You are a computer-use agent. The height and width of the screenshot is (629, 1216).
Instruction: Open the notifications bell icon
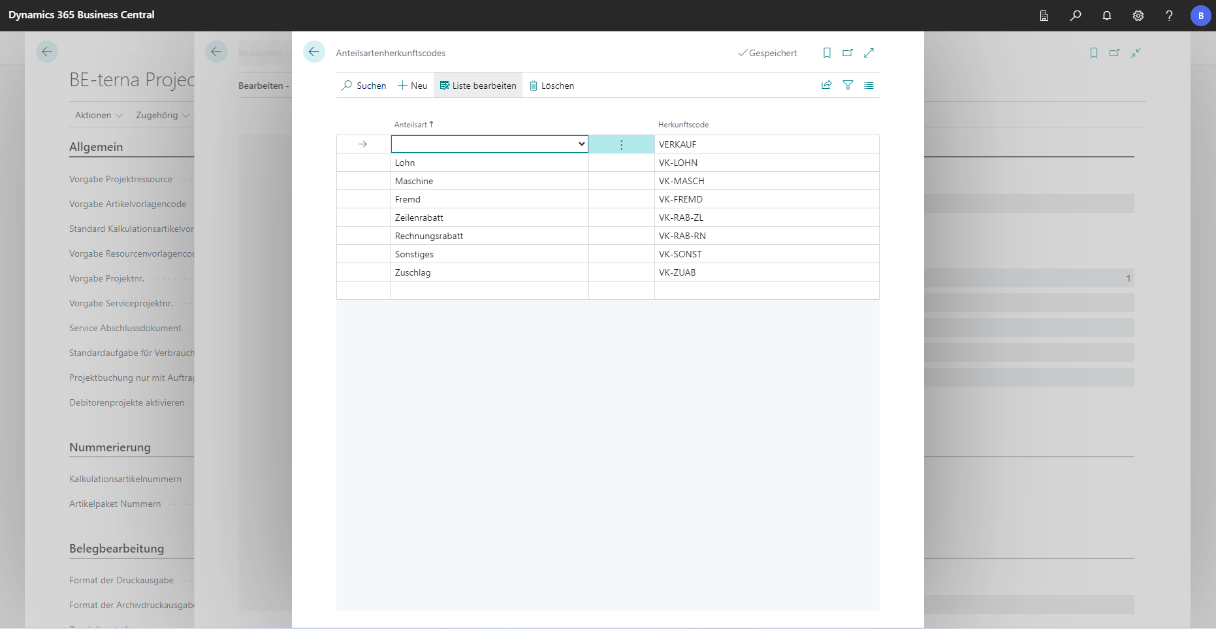(1107, 16)
